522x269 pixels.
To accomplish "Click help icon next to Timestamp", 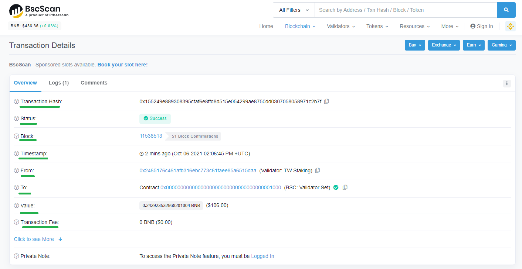I will [x=16, y=154].
